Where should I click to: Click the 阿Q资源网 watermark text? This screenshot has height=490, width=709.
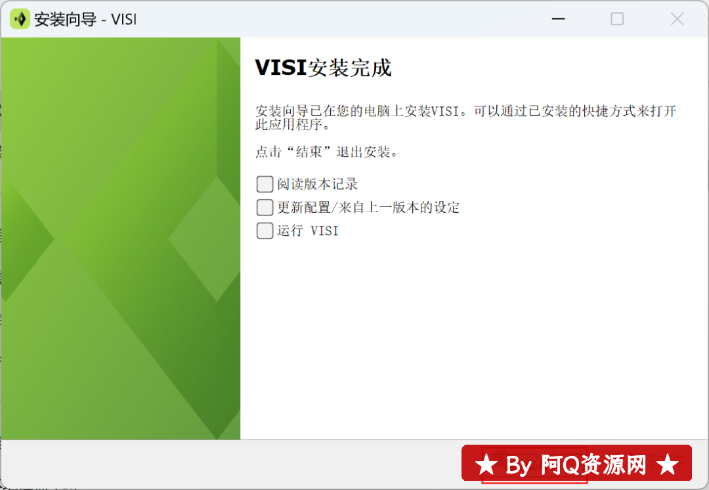[593, 464]
